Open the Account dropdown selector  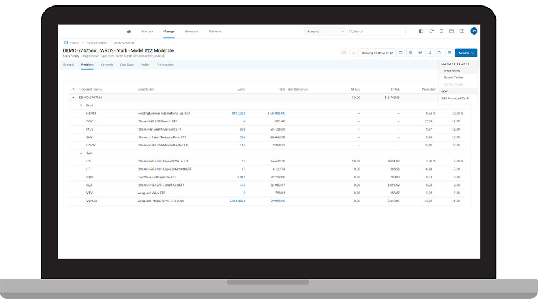point(325,31)
